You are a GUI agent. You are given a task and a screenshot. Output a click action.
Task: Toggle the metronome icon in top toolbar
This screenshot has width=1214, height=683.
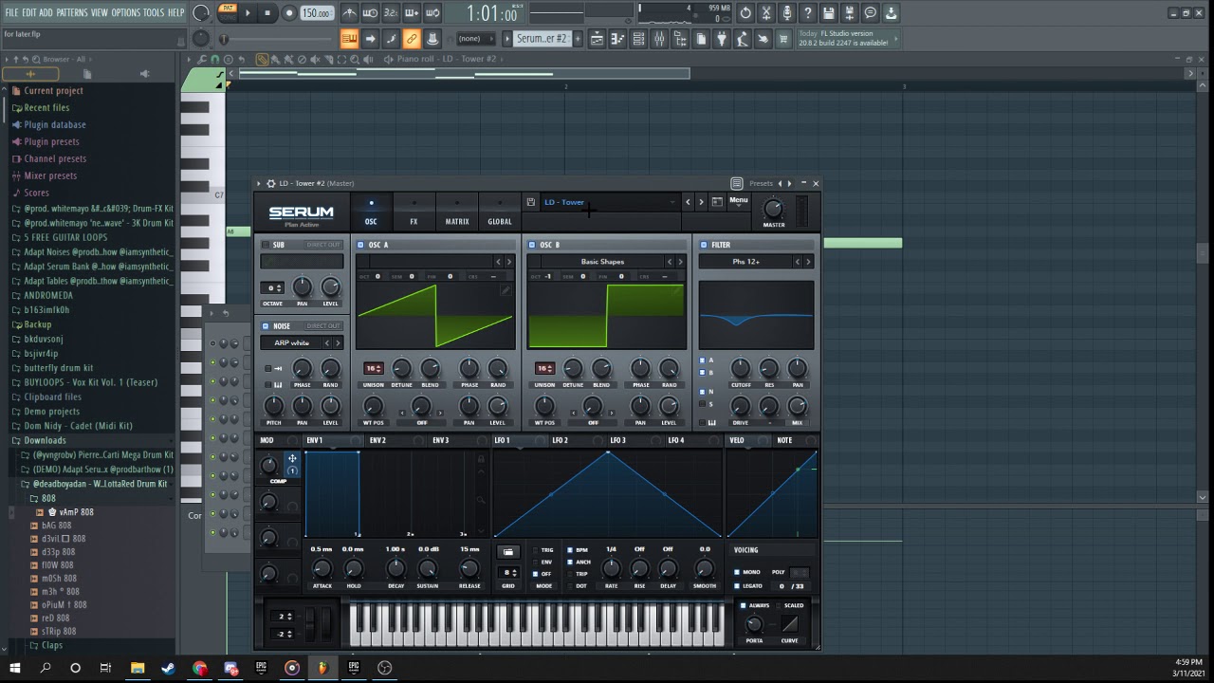click(x=350, y=13)
